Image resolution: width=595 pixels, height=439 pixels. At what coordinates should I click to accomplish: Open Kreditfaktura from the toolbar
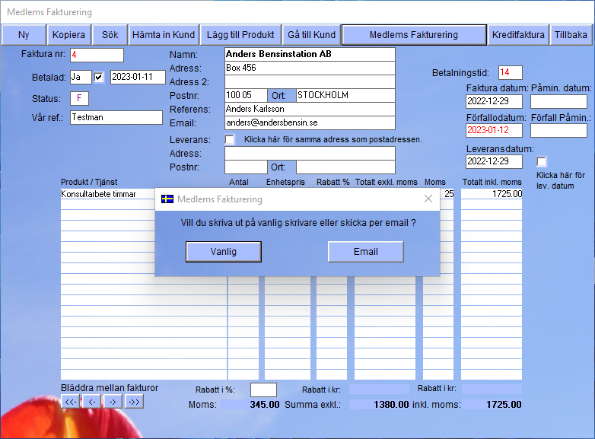[518, 35]
